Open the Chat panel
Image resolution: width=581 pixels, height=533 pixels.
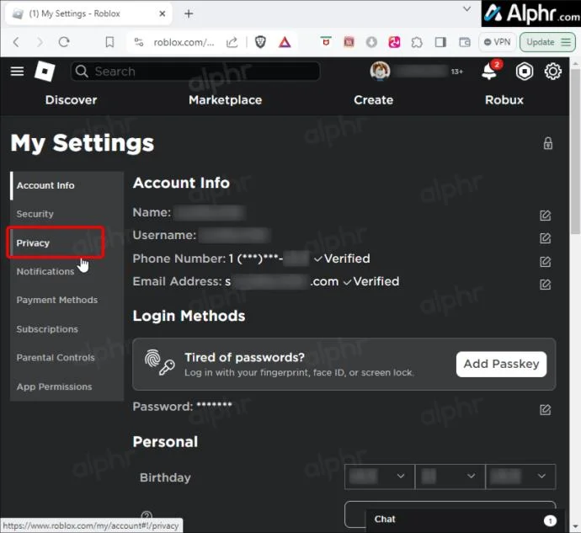pos(465,520)
